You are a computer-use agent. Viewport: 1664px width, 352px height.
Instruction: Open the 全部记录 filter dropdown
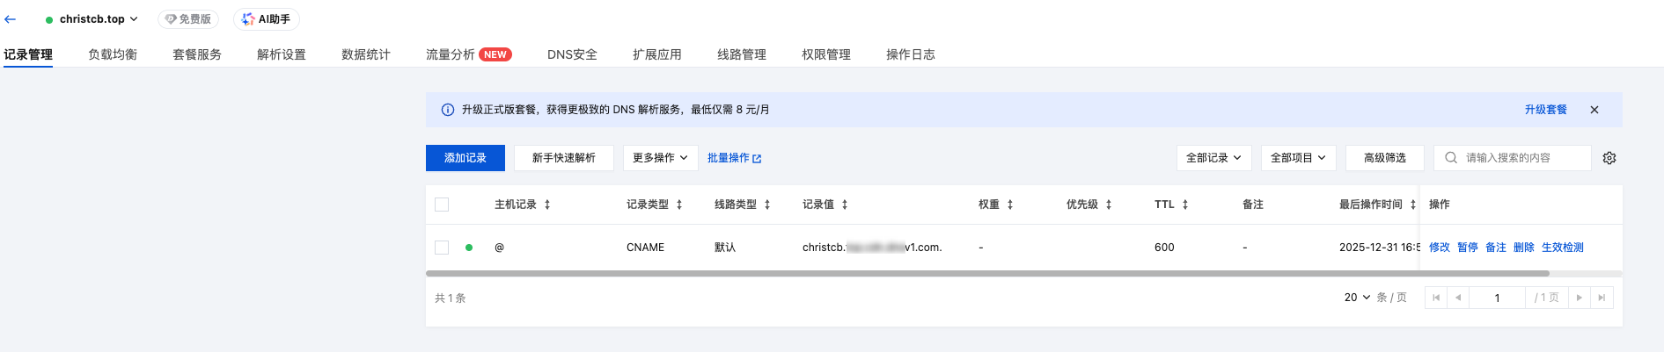tap(1213, 158)
